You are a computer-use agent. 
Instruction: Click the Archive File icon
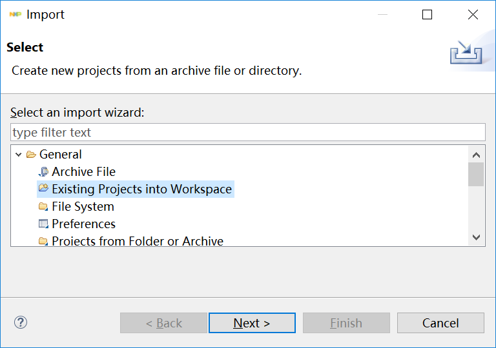point(43,172)
